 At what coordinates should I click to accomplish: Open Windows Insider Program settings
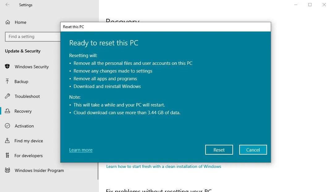click(x=39, y=170)
